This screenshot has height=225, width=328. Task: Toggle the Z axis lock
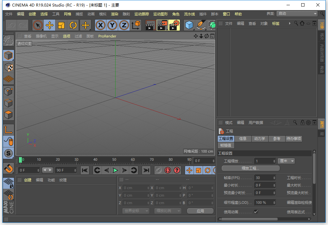click(124, 25)
